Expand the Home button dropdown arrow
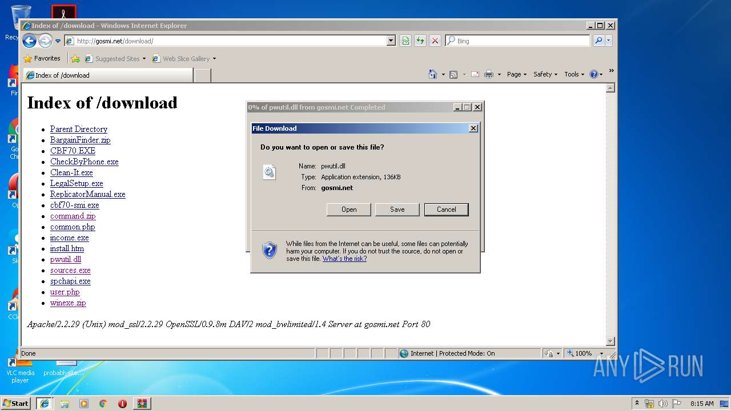 click(x=443, y=74)
